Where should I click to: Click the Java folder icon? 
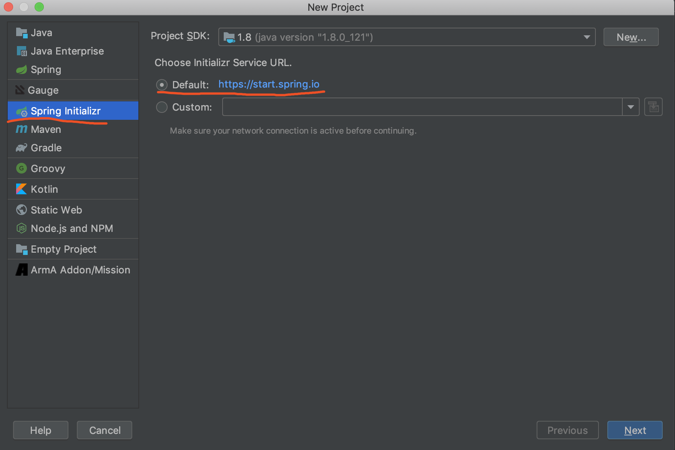point(22,33)
